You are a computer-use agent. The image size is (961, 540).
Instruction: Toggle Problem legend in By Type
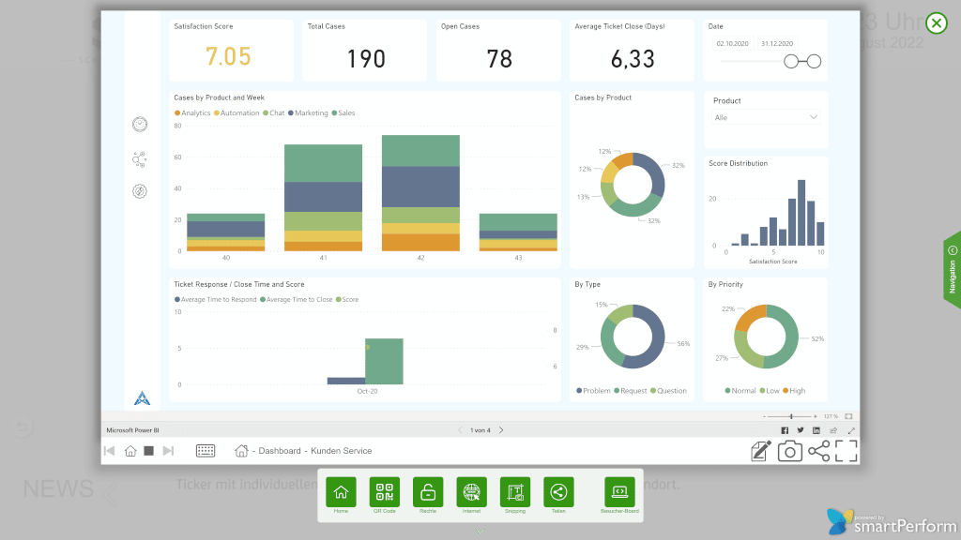(x=593, y=391)
